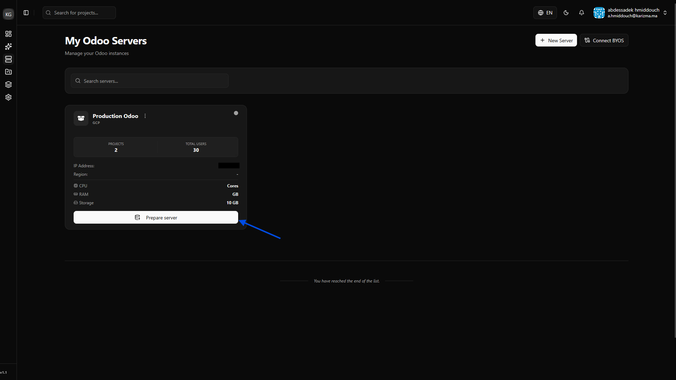
Task: Click the Prepare server button
Action: (156, 217)
